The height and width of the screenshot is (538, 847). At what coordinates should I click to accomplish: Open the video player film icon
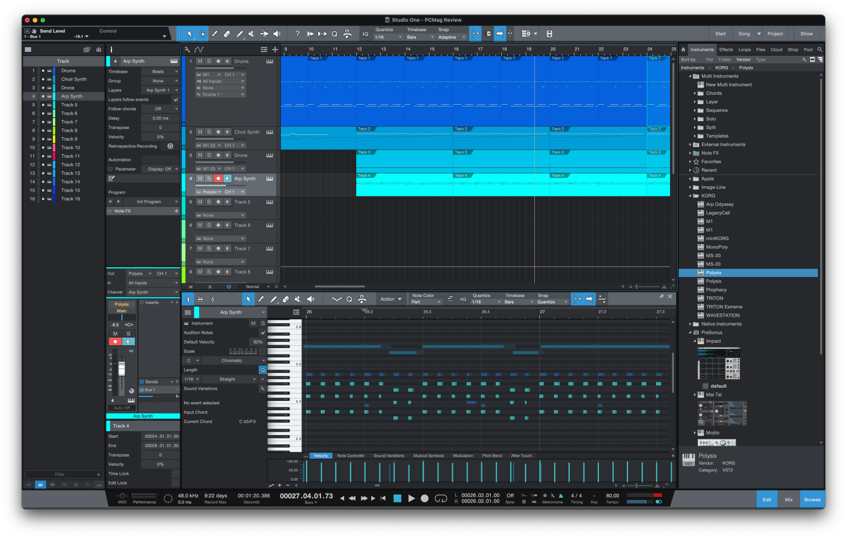549,34
